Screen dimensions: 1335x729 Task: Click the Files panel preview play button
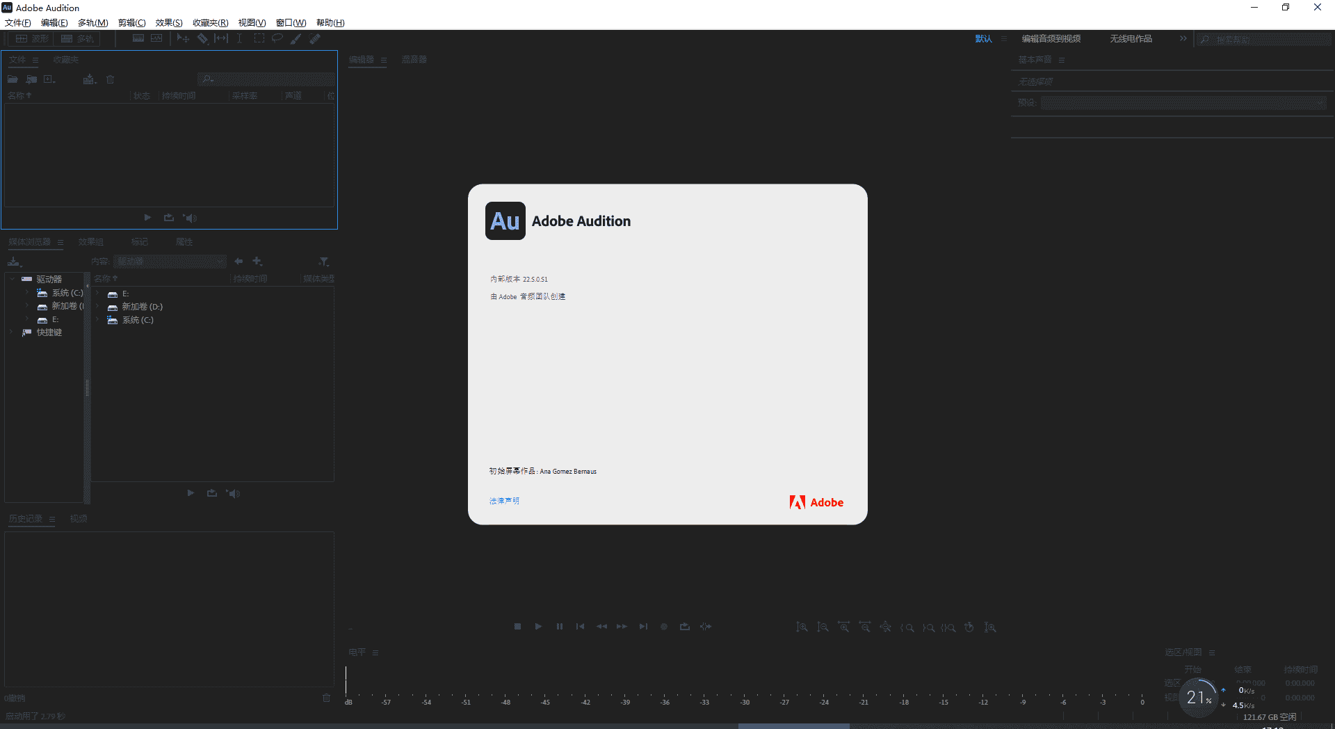coord(147,218)
